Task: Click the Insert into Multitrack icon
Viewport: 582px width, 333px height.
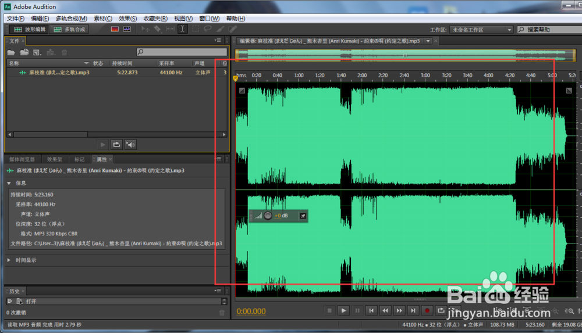Action: coord(51,53)
